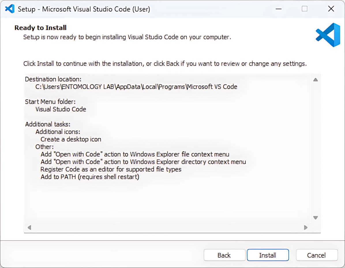
Task: Click "Register Code as an editor" line
Action: 111,169
